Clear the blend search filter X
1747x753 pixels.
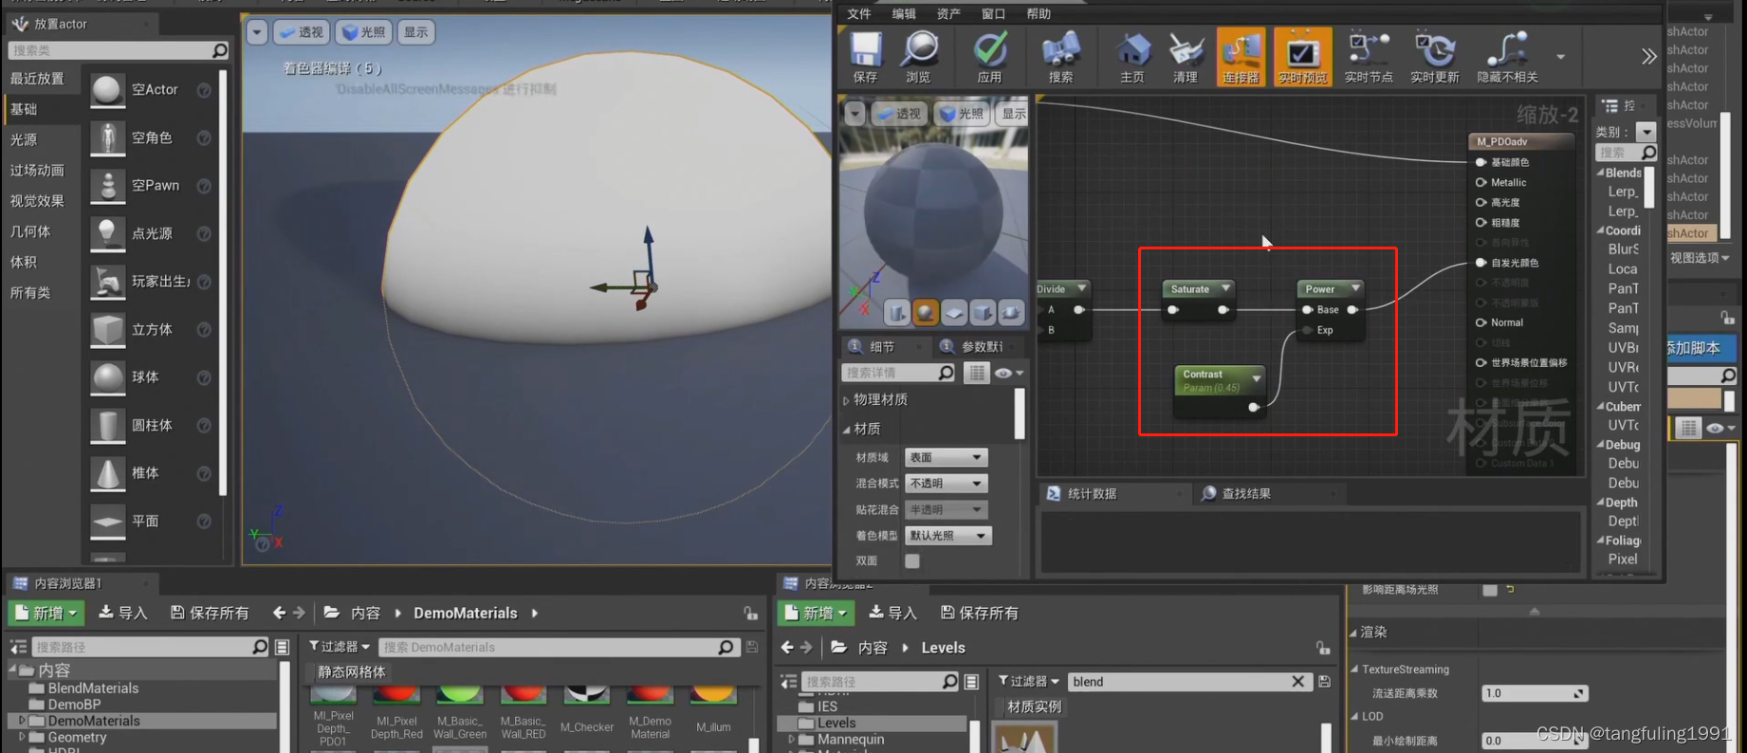(x=1298, y=681)
